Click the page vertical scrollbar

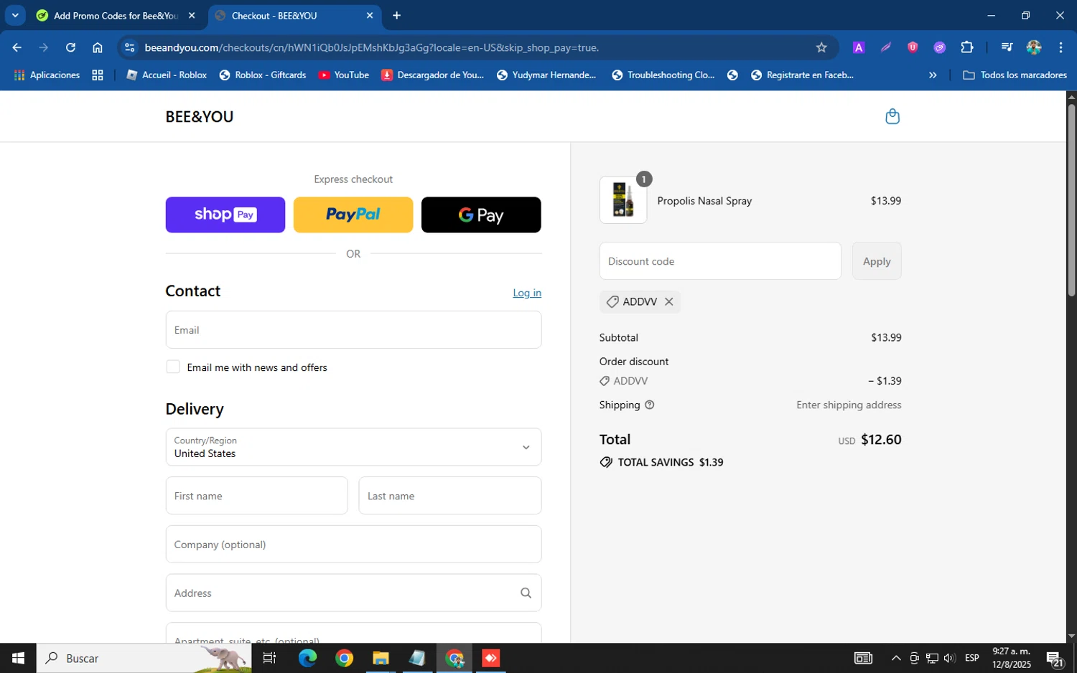[x=1071, y=200]
